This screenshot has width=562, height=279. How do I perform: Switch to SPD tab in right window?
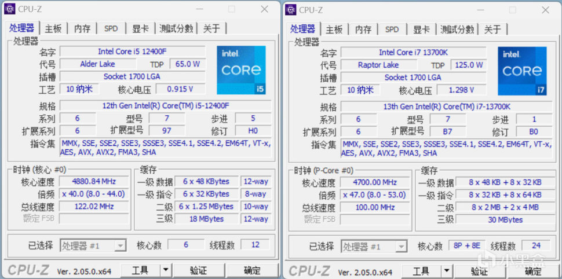(x=392, y=30)
